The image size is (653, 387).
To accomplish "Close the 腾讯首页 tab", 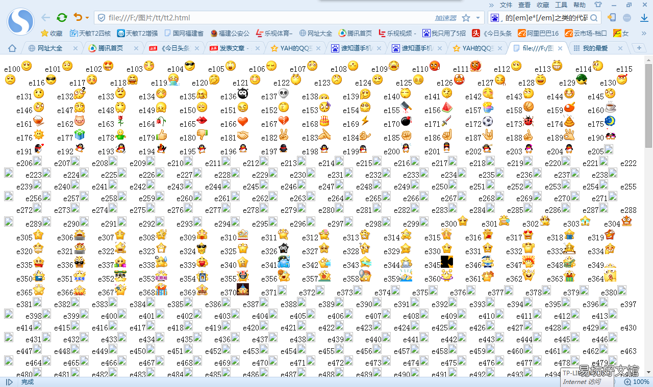I will (x=136, y=48).
